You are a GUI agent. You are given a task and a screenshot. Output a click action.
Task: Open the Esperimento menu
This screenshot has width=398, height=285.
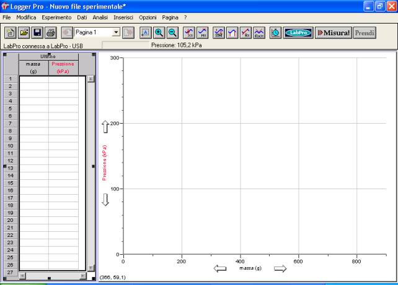coord(56,17)
